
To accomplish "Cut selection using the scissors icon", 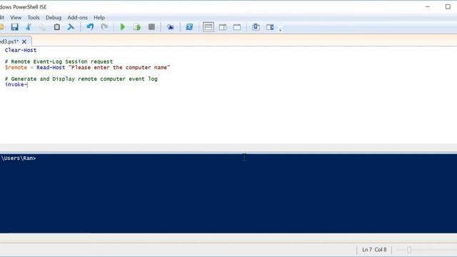I will [x=29, y=27].
